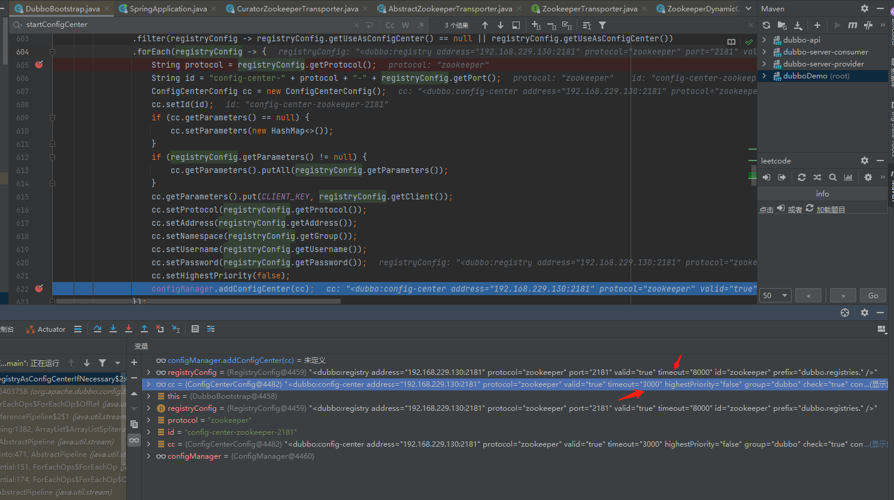Click Evaluate Expression calculator icon

pos(195,329)
